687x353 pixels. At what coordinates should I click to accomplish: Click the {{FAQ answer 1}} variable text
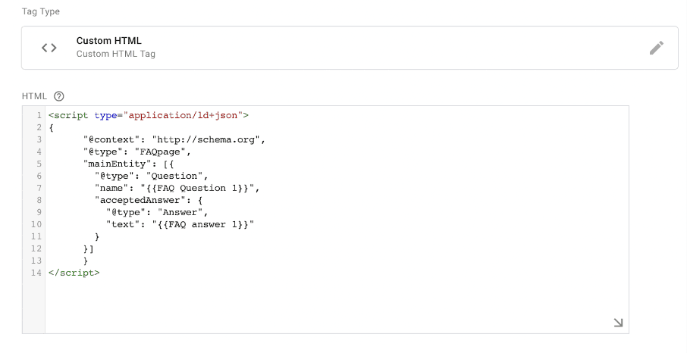203,225
